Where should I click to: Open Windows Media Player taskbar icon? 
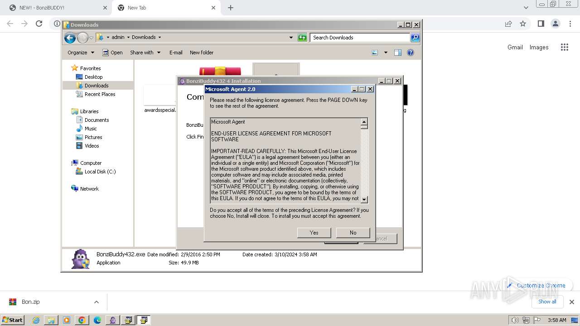(x=66, y=320)
